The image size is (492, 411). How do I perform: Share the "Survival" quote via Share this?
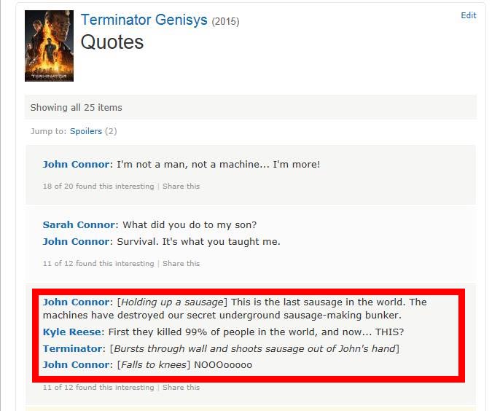pyautogui.click(x=181, y=264)
